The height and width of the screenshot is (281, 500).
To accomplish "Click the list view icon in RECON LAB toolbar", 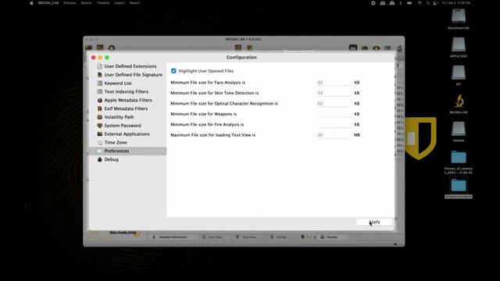I will click(x=387, y=48).
